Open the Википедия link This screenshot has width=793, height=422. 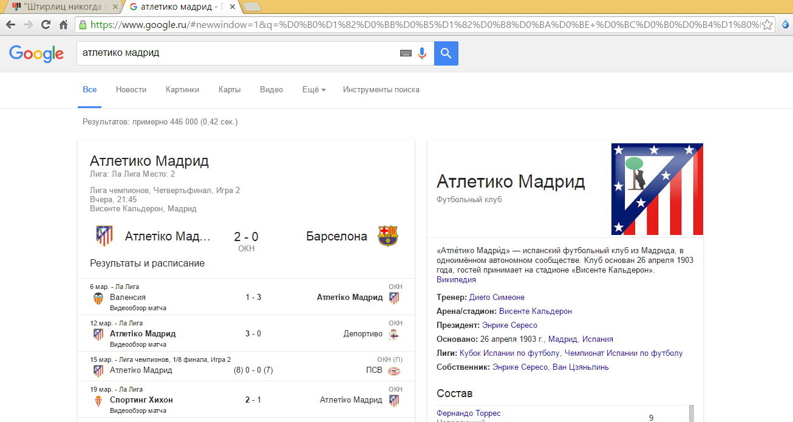[456, 280]
